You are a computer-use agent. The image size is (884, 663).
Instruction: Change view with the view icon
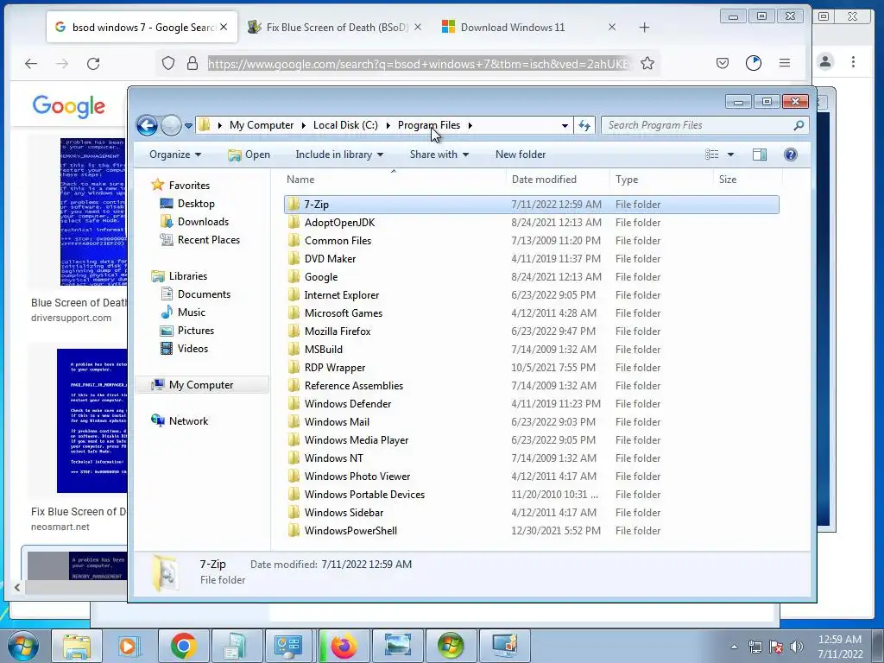coord(712,155)
